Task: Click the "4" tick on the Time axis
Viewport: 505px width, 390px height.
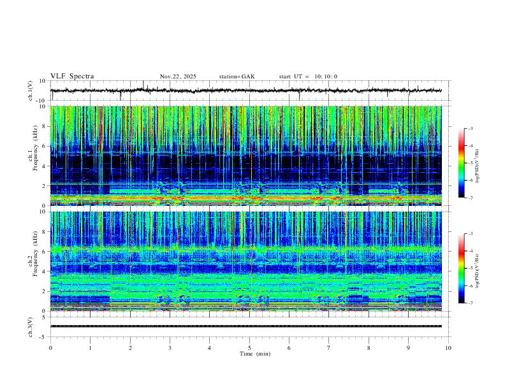Action: point(209,348)
